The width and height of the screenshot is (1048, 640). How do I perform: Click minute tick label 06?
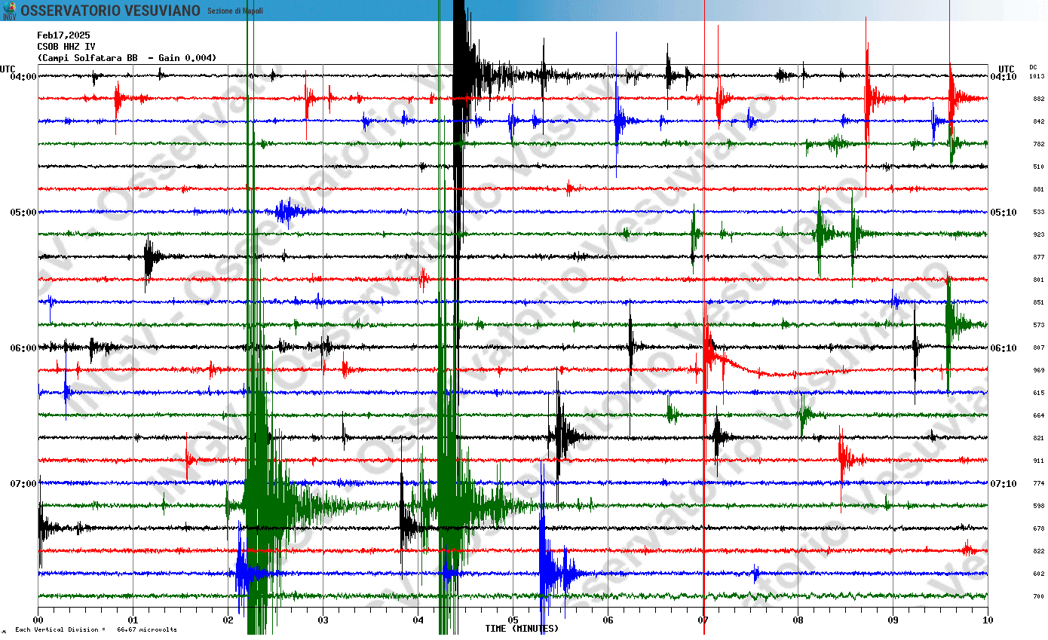(x=608, y=620)
